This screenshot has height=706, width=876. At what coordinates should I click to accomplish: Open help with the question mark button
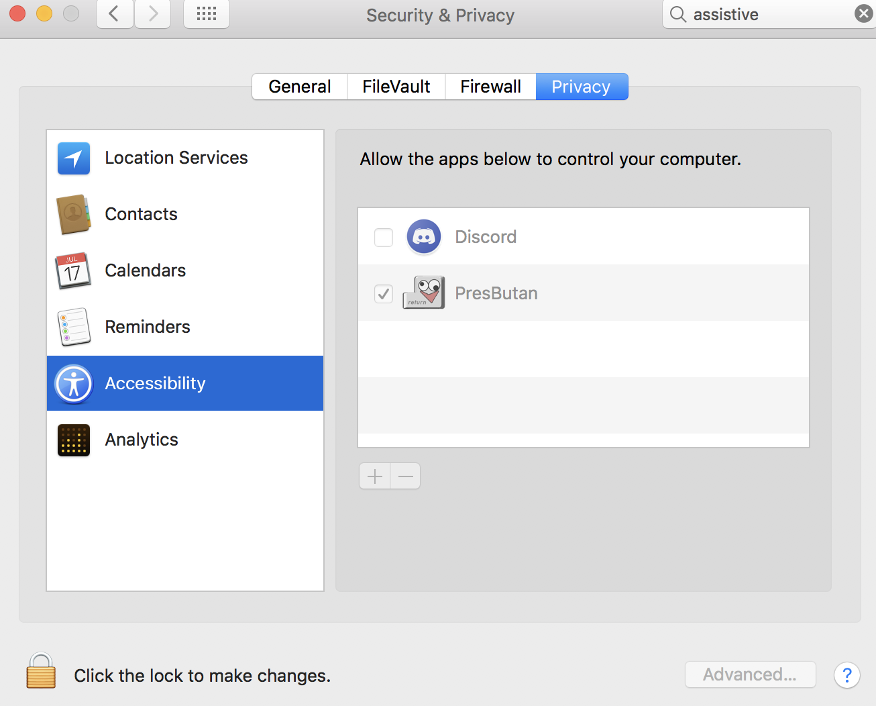pos(847,674)
